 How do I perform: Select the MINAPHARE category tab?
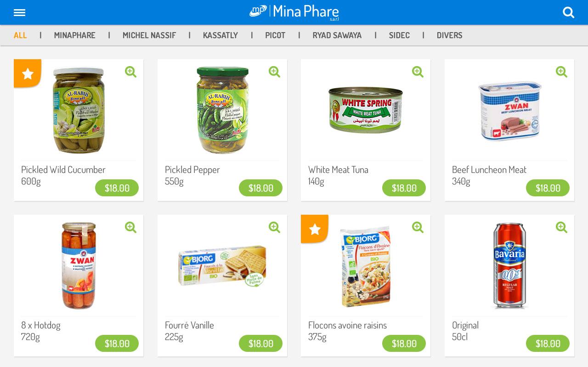pos(75,35)
